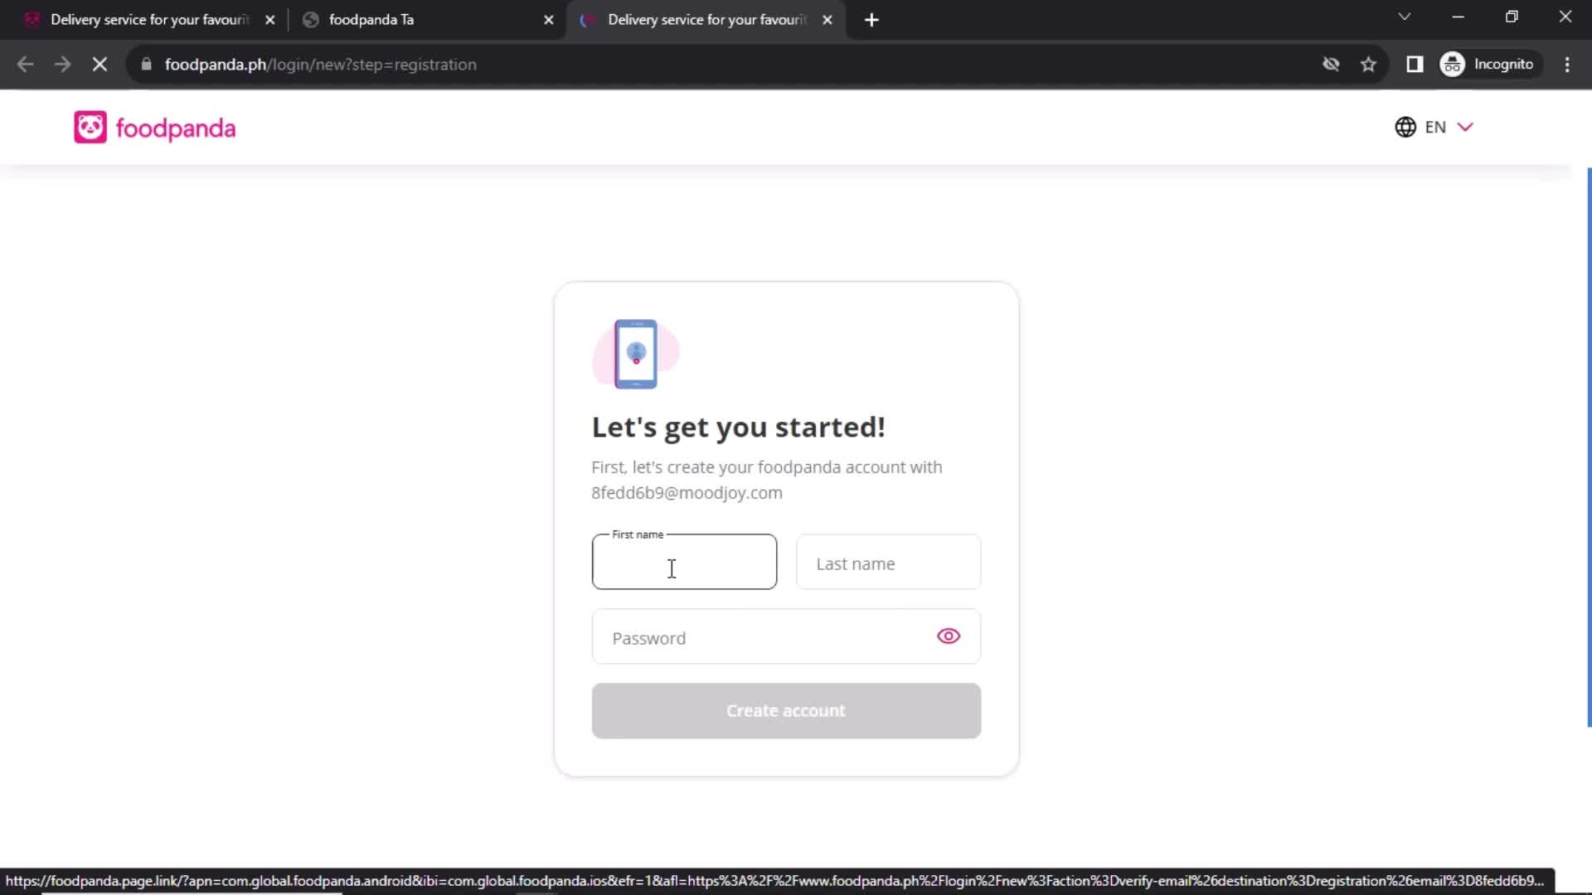Click the stop loading X button
Screen dimensions: 1592x895
point(99,65)
